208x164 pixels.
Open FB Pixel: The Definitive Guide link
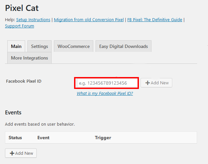(x=155, y=20)
